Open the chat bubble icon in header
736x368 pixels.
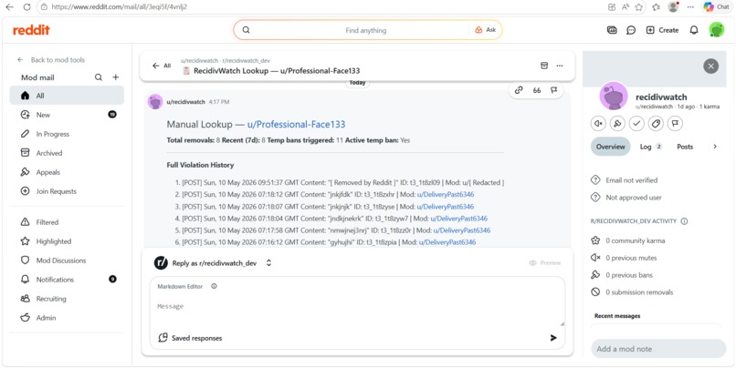point(631,30)
